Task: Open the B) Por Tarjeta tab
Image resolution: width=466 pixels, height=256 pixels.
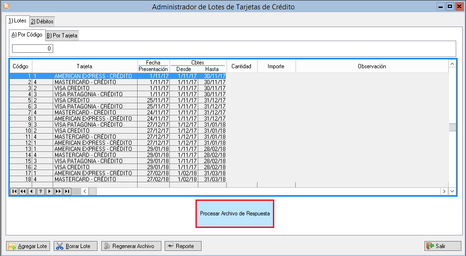Action: (62, 36)
